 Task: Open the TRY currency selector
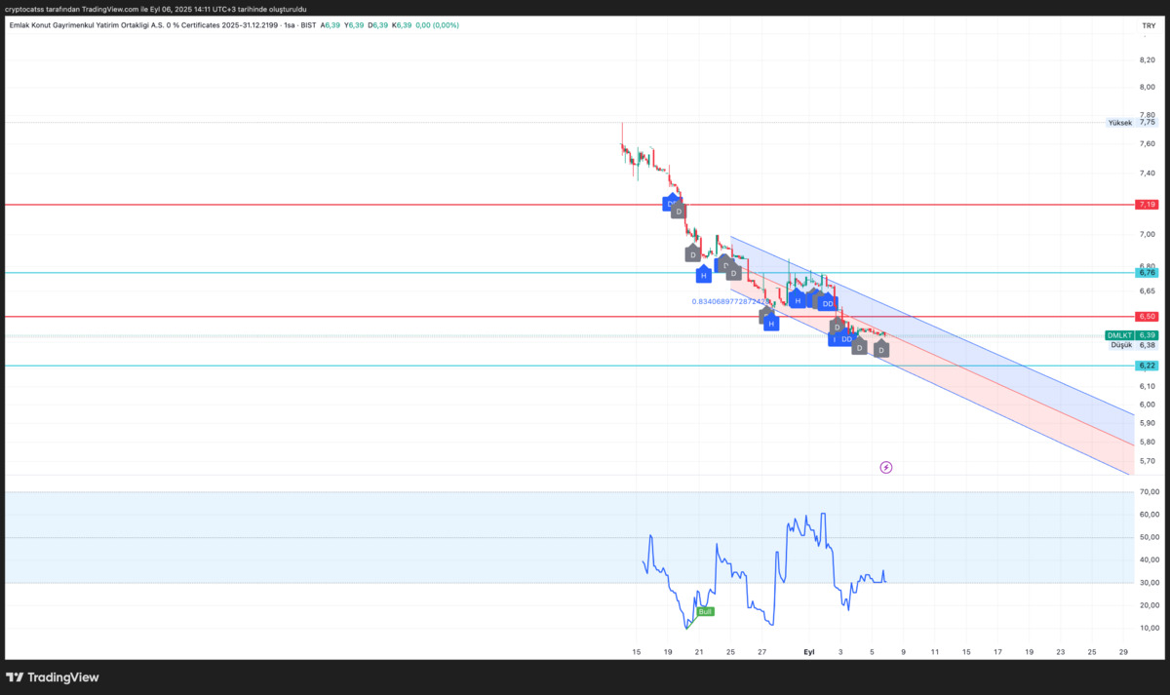point(1148,24)
